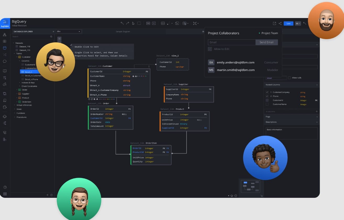This screenshot has height=220, width=344.
Task: Click the canvas zoom-in plus button
Action: [x=59, y=39]
